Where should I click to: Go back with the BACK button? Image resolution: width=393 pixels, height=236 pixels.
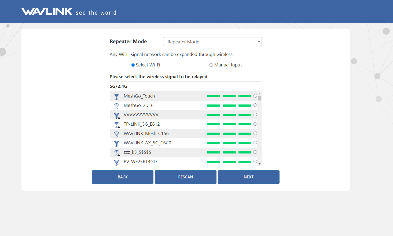(123, 177)
